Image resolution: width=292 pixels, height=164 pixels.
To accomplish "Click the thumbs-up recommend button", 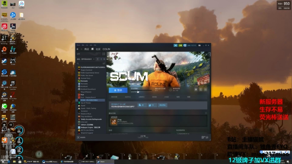I will tap(142, 105).
